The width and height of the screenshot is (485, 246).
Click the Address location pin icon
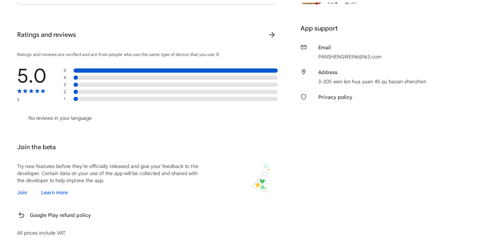point(304,72)
